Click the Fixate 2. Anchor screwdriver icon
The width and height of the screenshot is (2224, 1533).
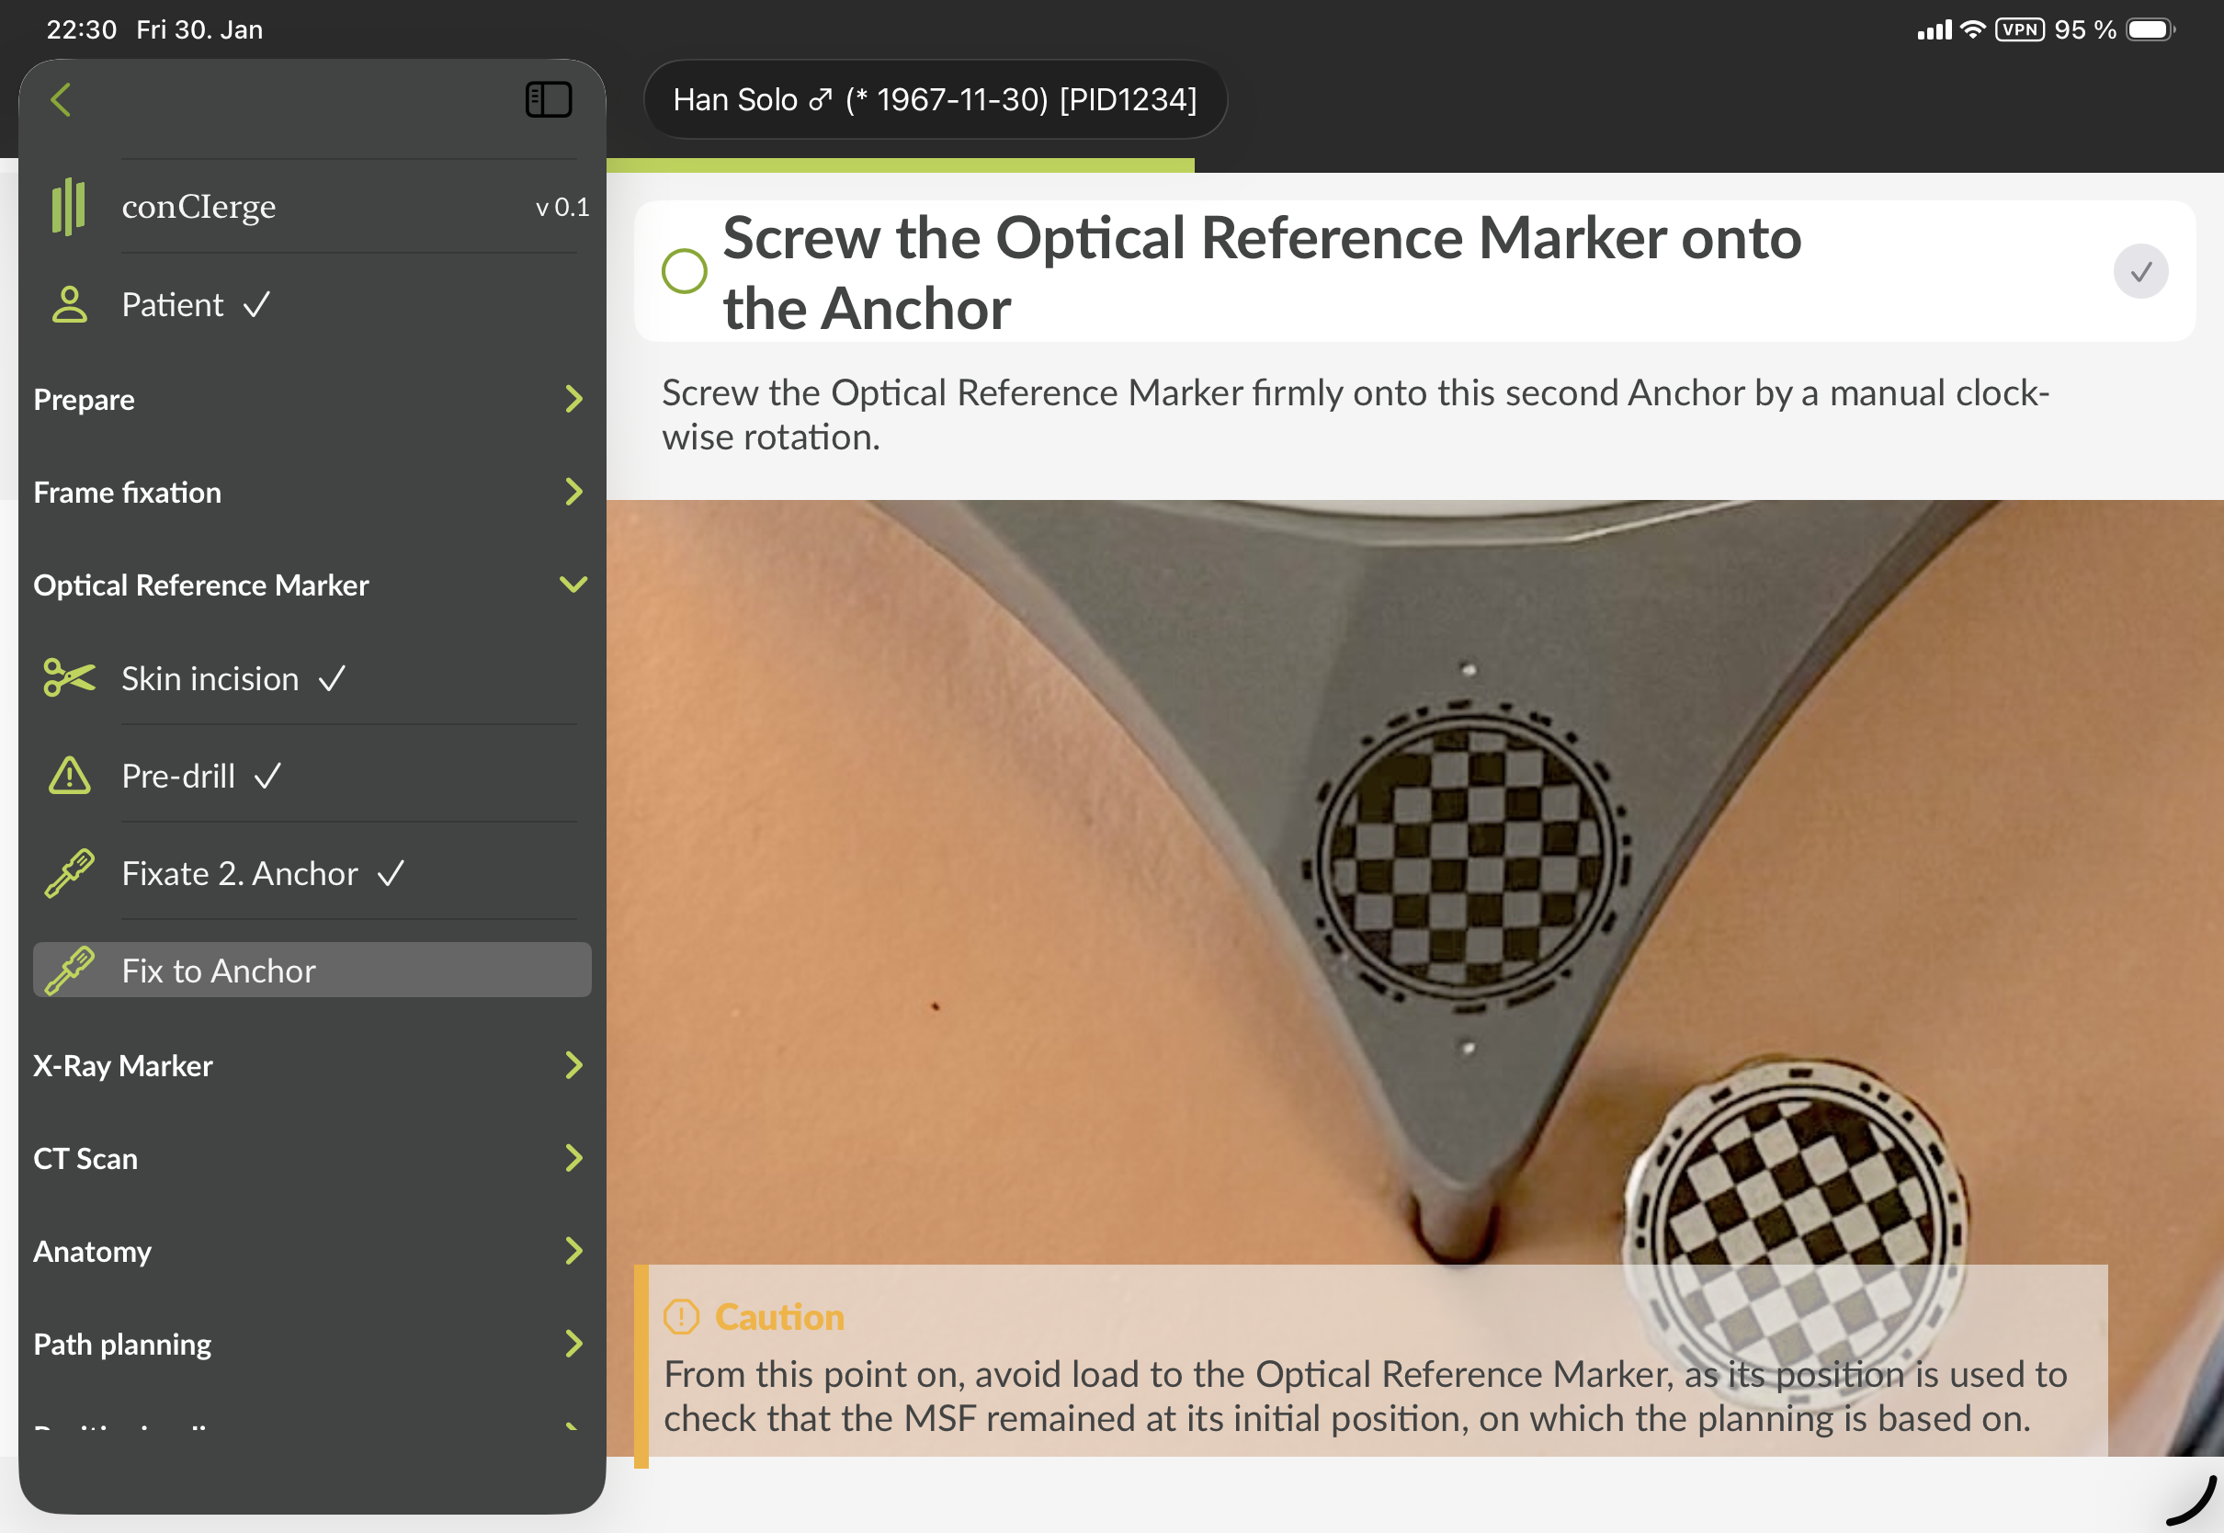(69, 873)
